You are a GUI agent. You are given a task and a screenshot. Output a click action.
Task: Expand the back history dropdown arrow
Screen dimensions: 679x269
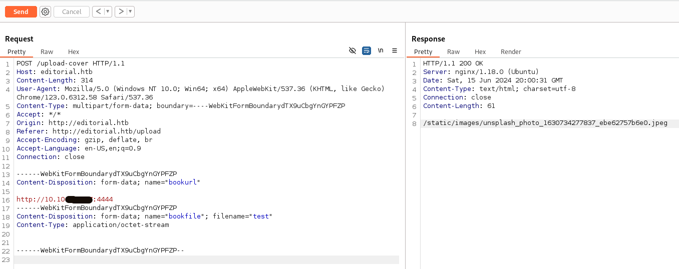point(108,11)
